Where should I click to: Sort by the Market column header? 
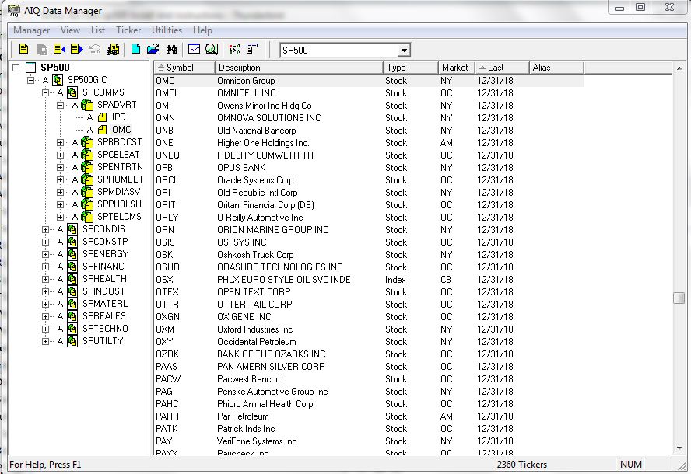457,68
